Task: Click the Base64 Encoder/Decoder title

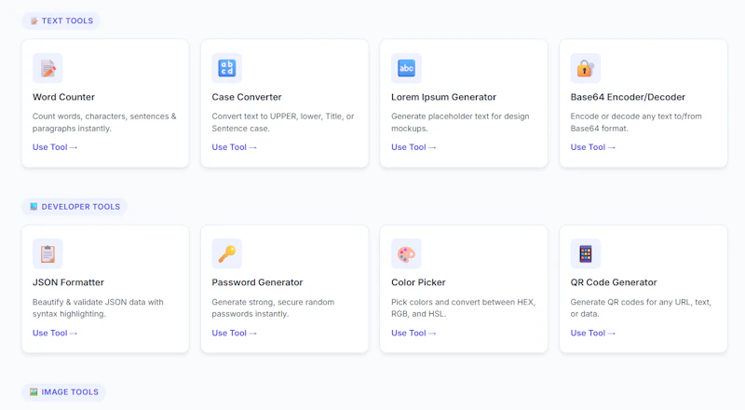Action: (x=628, y=97)
